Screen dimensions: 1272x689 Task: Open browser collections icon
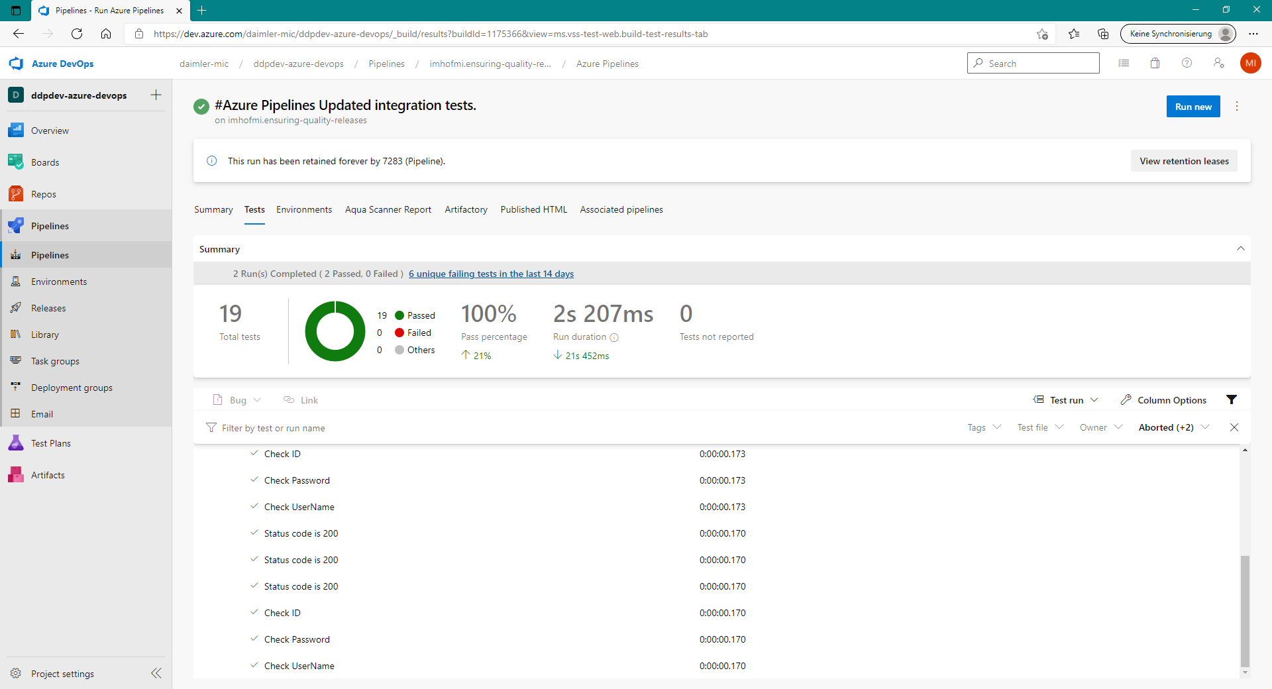(x=1103, y=34)
